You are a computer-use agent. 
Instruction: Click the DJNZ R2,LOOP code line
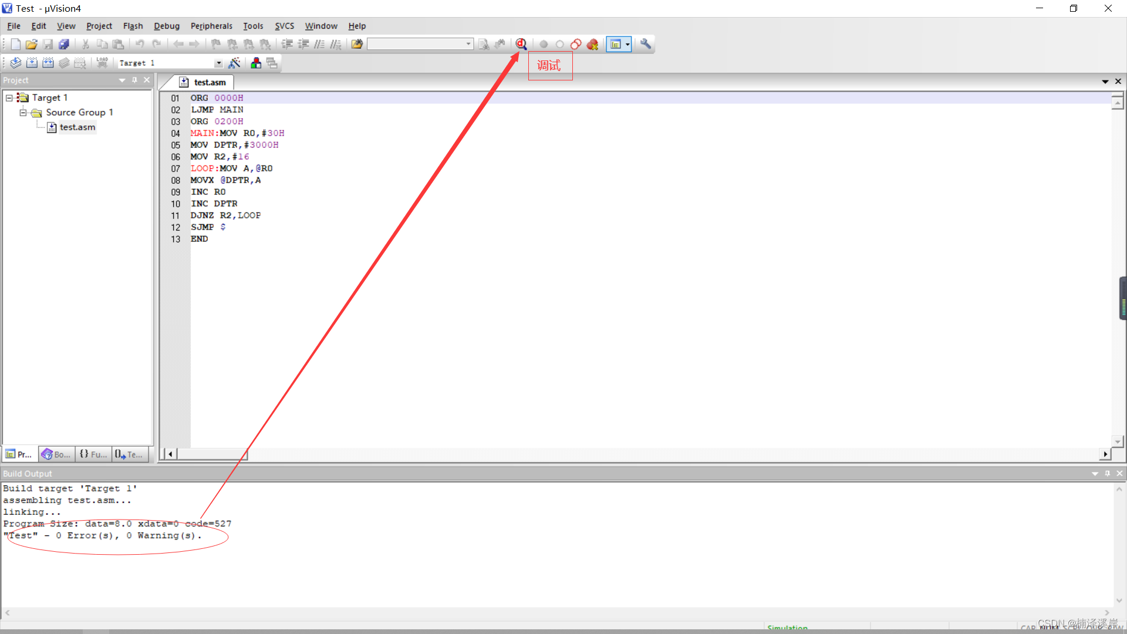coord(225,215)
